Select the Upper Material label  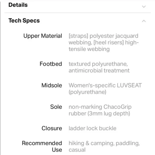pyautogui.click(x=43, y=36)
